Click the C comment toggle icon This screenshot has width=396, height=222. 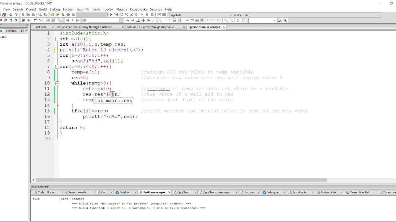point(243,20)
